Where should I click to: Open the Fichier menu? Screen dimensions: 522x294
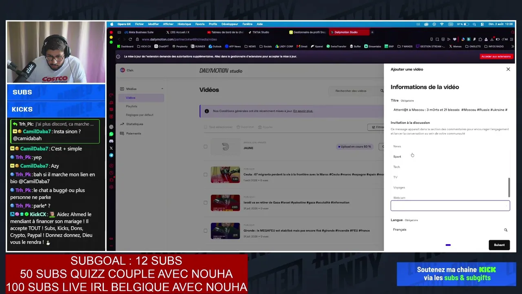coord(139,24)
